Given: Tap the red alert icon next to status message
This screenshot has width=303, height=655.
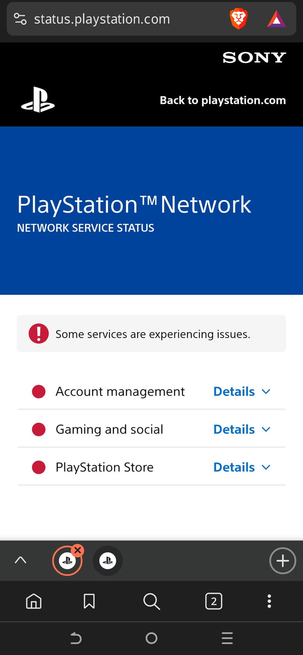Looking at the screenshot, I should pos(38,333).
